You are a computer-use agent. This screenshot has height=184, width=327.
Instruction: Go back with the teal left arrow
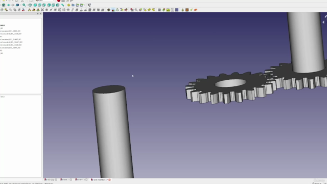coord(9,5)
